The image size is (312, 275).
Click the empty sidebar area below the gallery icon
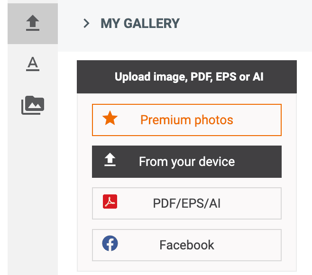(x=33, y=195)
